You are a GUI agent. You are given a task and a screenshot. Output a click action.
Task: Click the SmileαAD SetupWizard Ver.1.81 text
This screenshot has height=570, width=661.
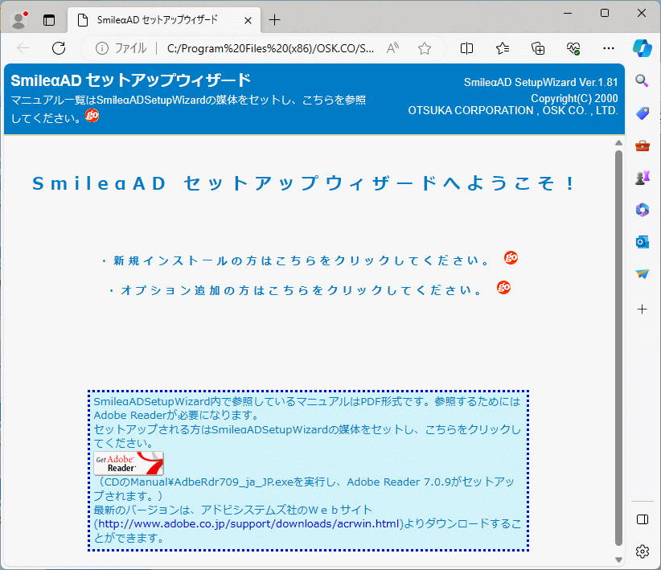541,82
